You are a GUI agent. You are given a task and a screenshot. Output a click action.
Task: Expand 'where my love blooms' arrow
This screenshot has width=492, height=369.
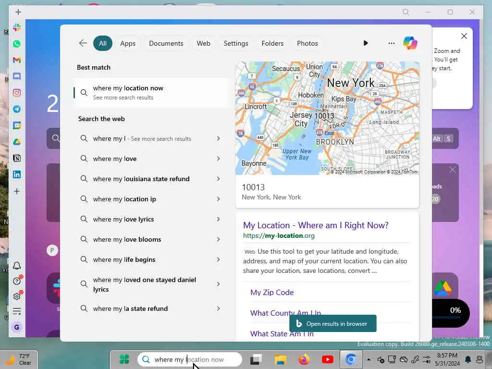click(219, 239)
